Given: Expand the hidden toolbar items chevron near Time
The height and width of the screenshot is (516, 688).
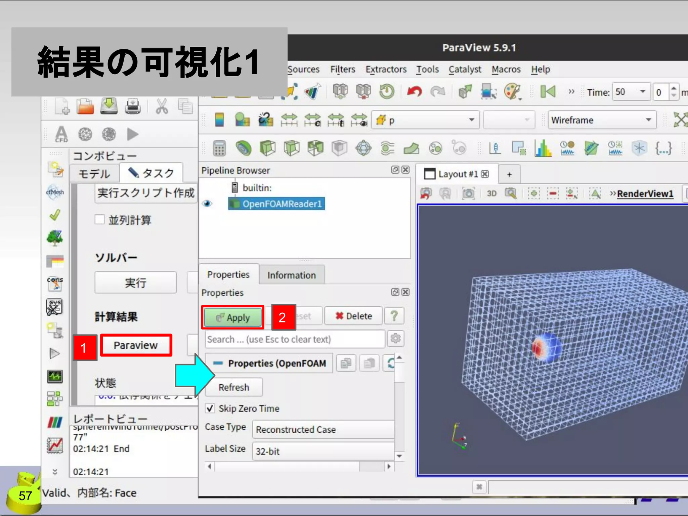Looking at the screenshot, I should click(571, 91).
